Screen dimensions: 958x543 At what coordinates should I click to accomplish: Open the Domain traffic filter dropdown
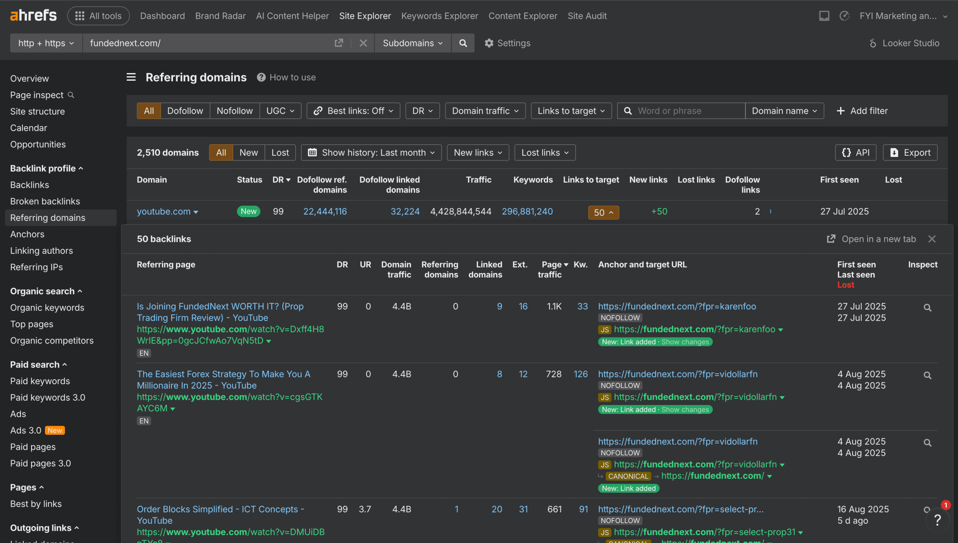pos(484,111)
